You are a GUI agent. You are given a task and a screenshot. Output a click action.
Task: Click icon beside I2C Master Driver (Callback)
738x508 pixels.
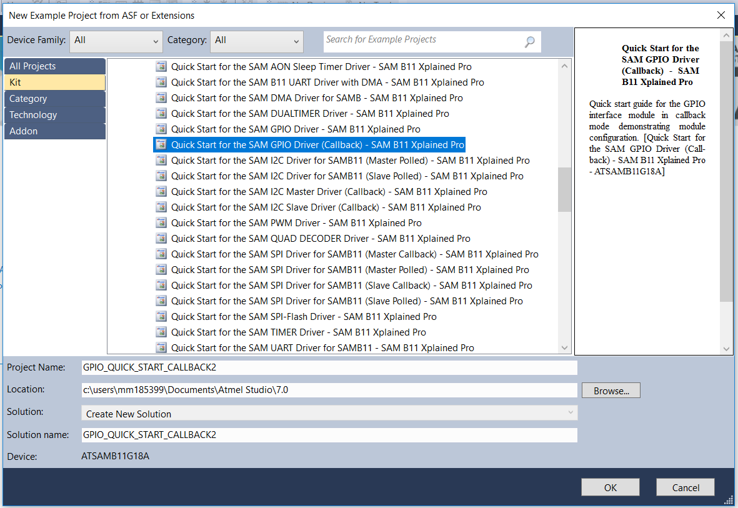[161, 191]
